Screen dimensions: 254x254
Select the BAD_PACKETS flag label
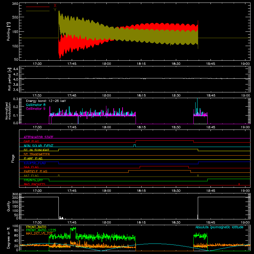tap(35, 184)
